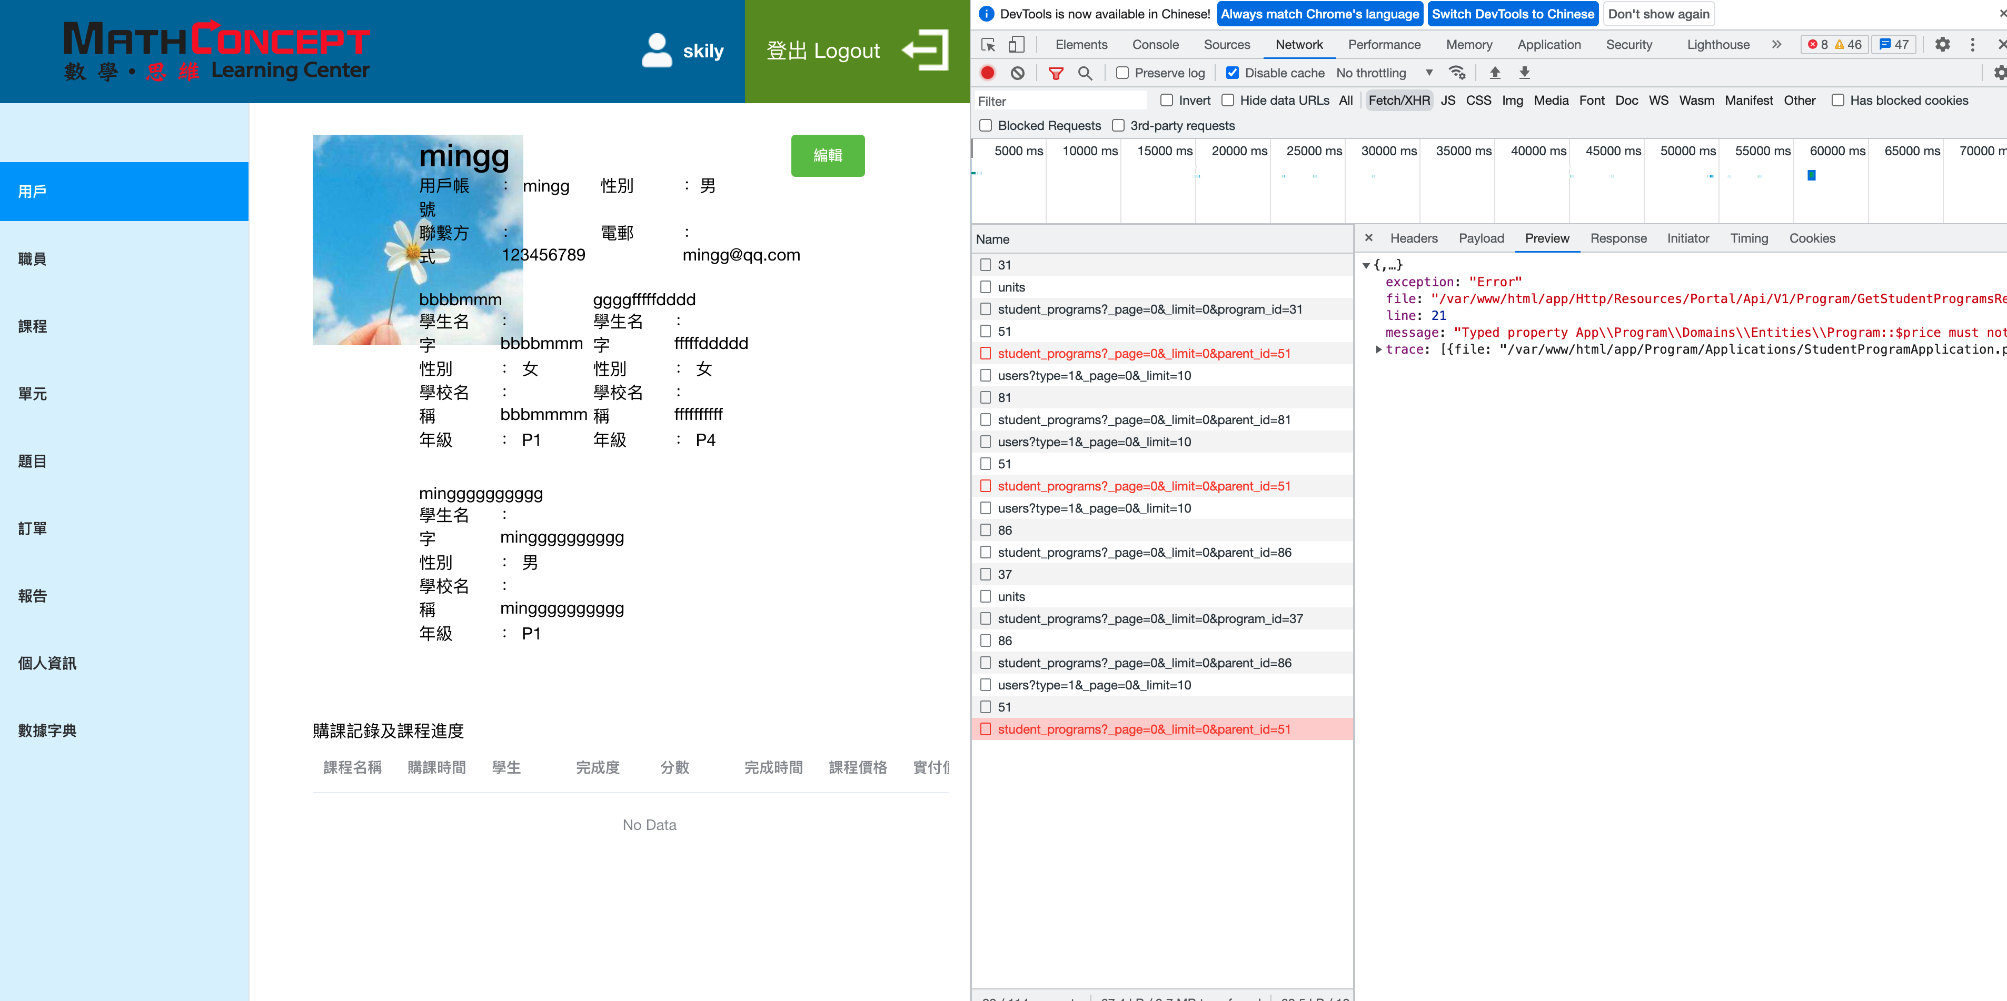Click the errors and warnings counter badge
Viewport: 2007px width, 1001px height.
tap(1834, 44)
